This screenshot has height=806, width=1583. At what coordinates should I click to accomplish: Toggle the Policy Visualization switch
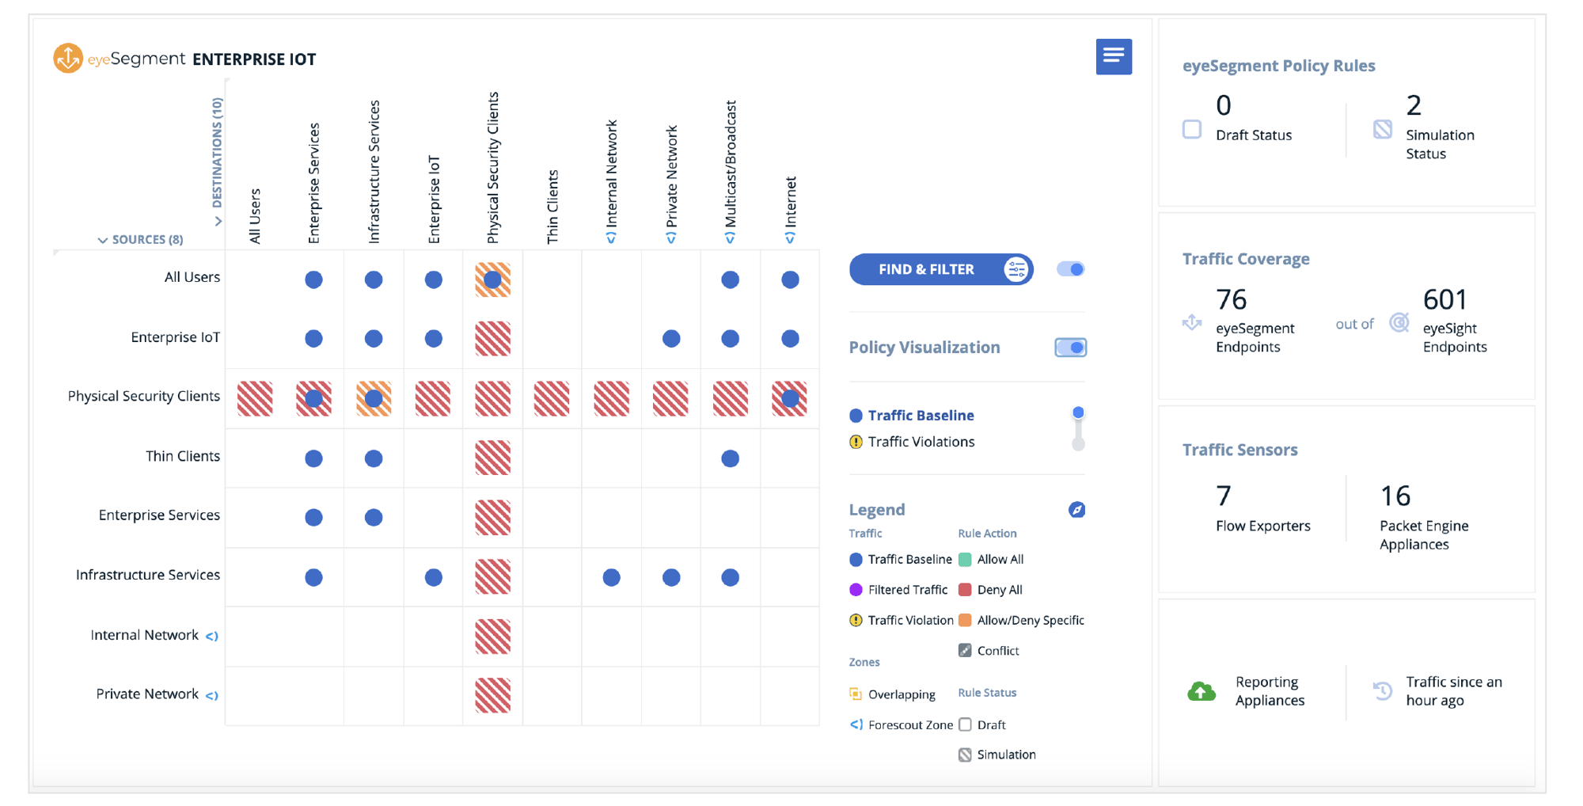click(1070, 347)
